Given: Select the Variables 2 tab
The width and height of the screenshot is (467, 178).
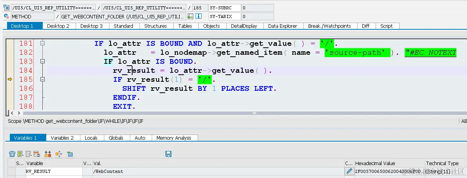Looking at the screenshot, I should point(62,138).
